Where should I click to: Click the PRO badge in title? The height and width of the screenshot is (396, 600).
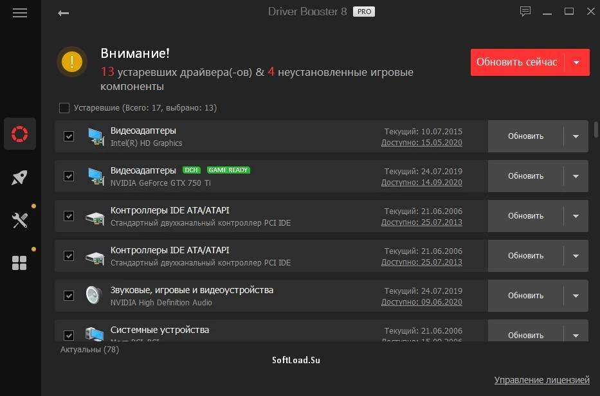click(x=364, y=12)
